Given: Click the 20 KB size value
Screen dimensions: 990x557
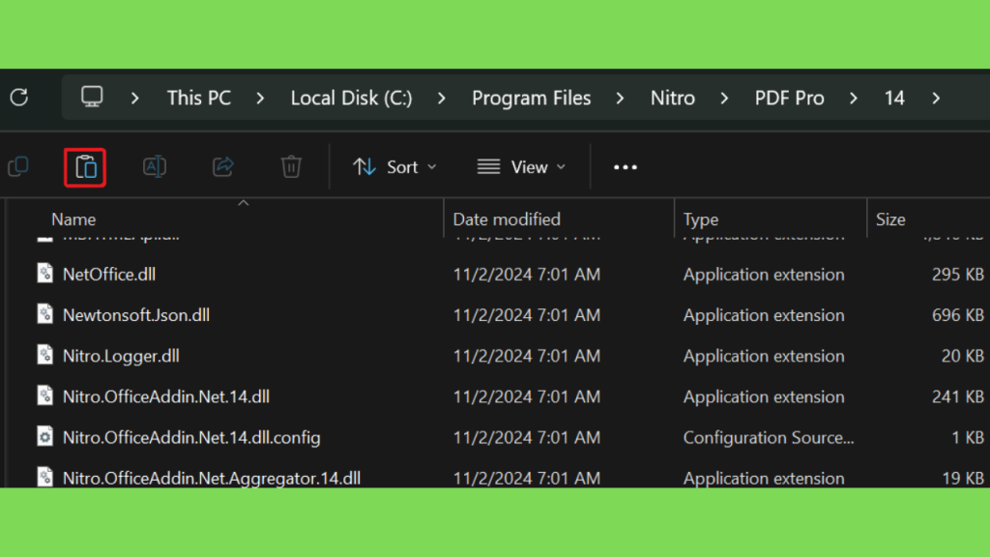Looking at the screenshot, I should click(963, 356).
